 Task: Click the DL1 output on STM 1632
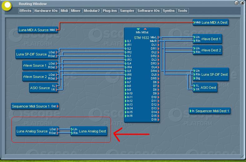159,45
